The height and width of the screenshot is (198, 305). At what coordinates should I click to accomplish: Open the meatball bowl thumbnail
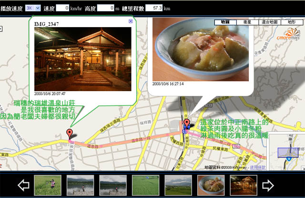[211, 185]
